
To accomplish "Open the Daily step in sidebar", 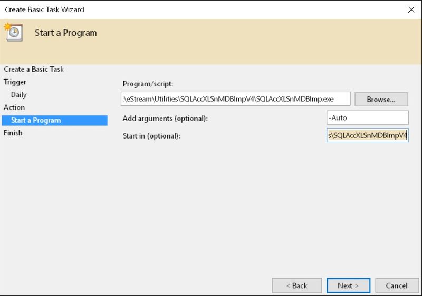I will point(19,95).
